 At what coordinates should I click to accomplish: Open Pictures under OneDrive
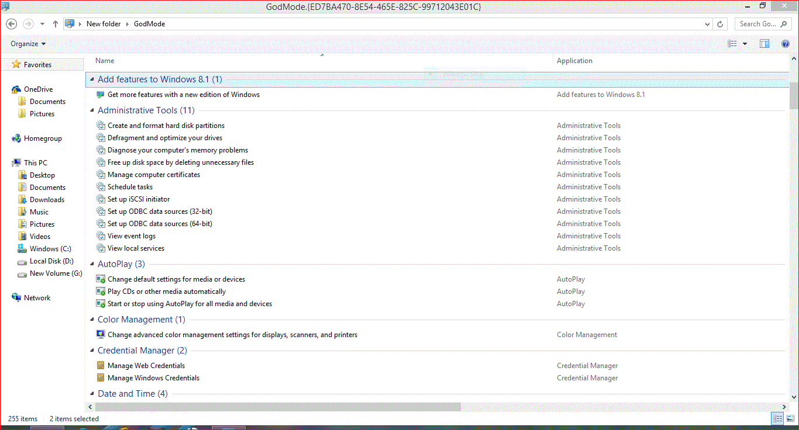(x=42, y=114)
